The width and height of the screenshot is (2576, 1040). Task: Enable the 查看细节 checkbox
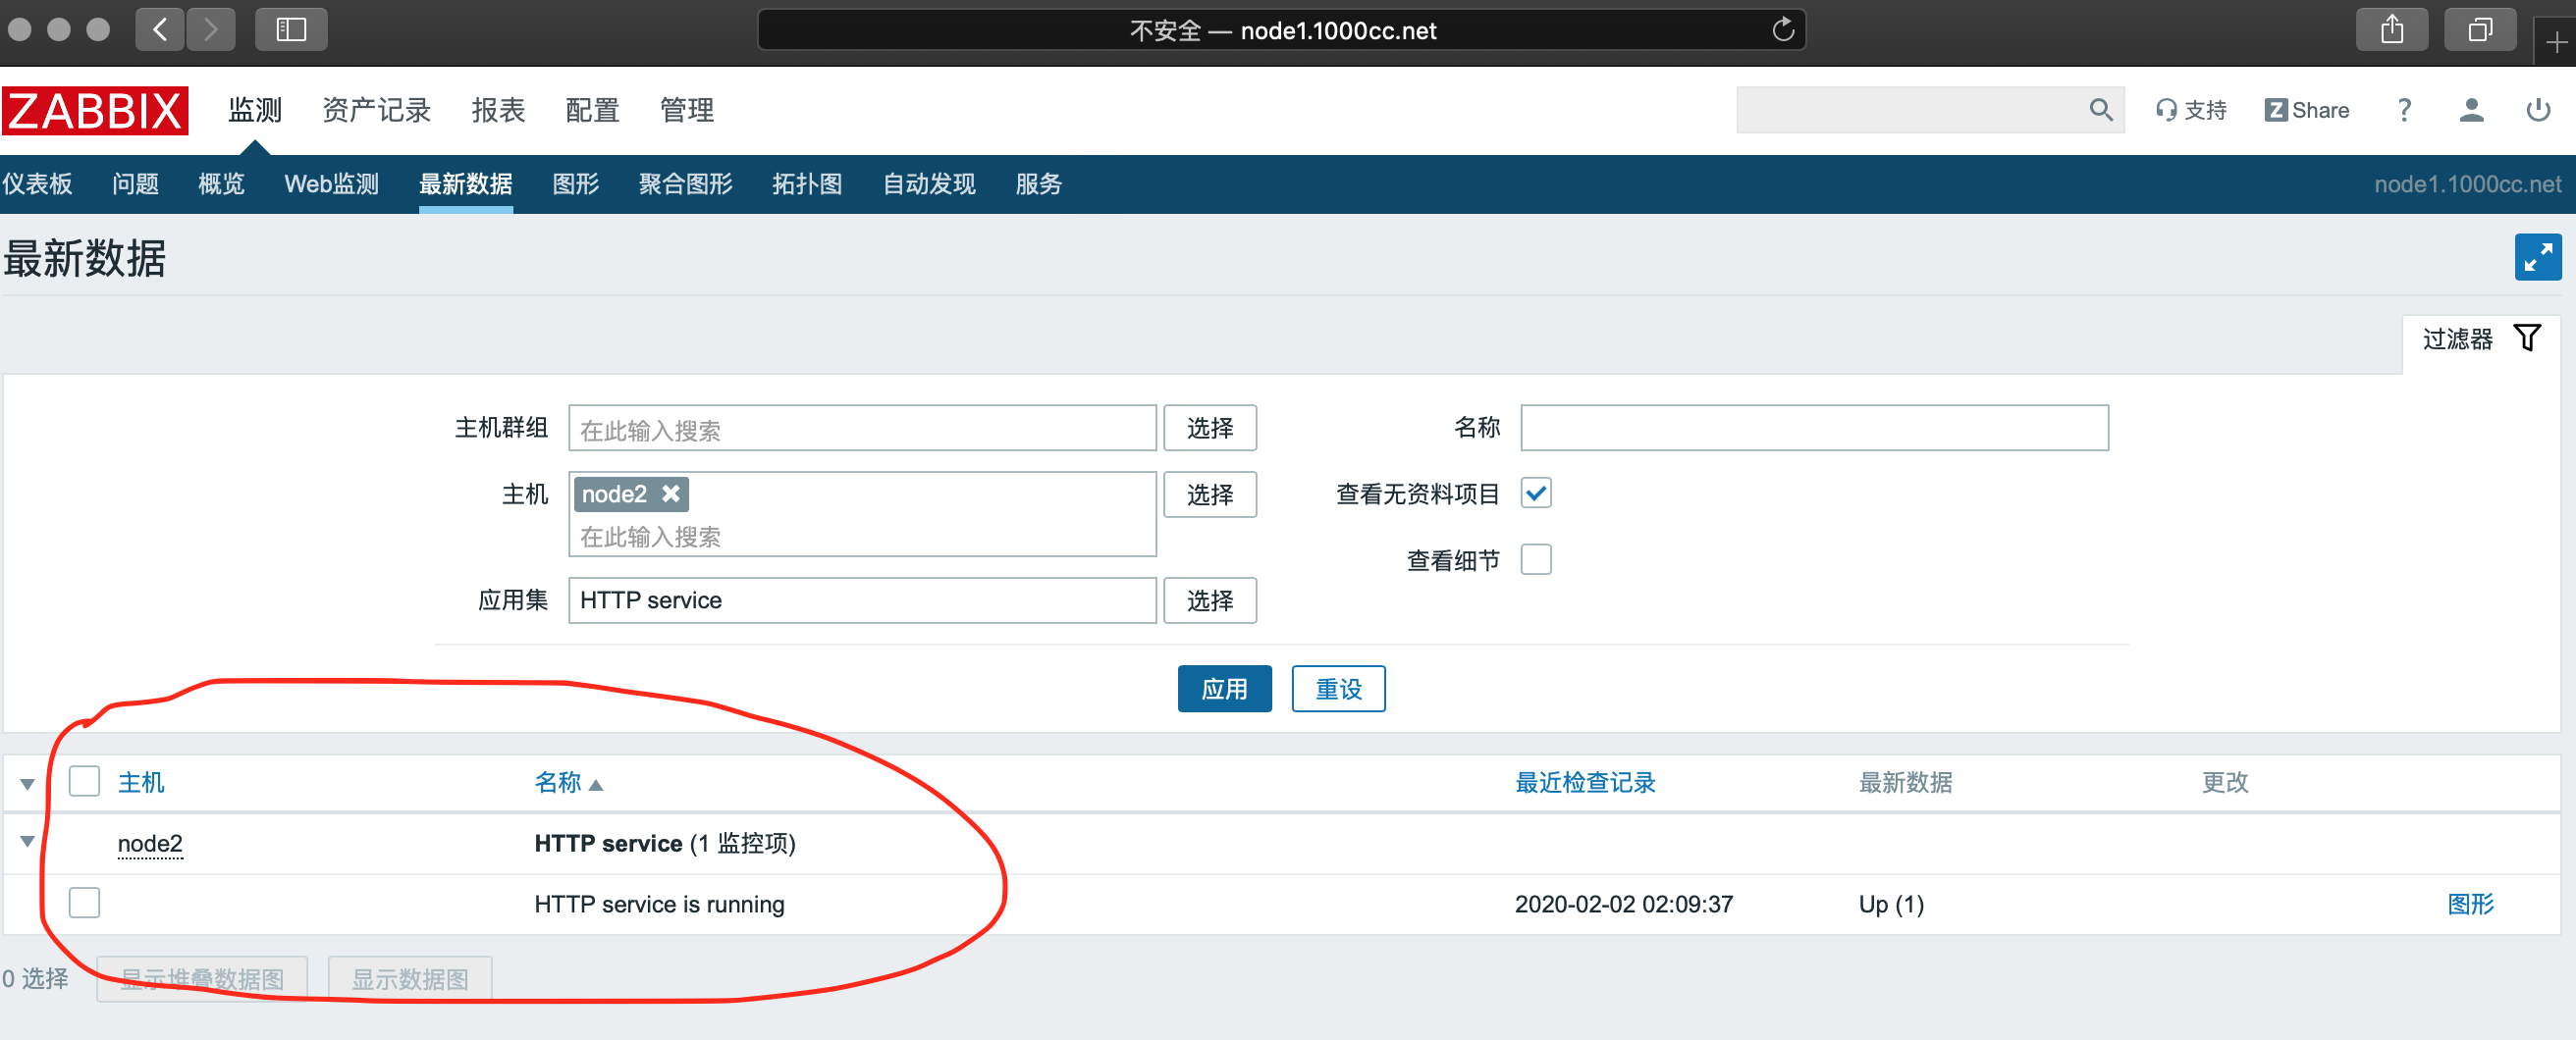(1535, 559)
